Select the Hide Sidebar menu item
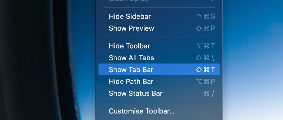Image resolution: width=283 pixels, height=120 pixels. point(159,16)
